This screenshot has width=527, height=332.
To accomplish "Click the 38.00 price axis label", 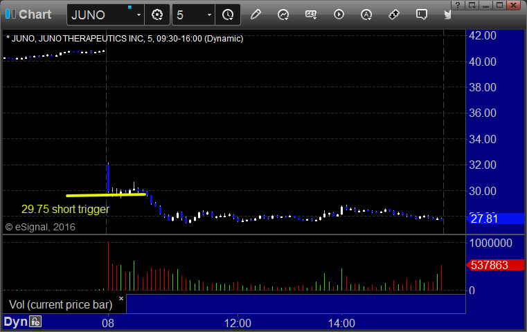I will pos(483,87).
